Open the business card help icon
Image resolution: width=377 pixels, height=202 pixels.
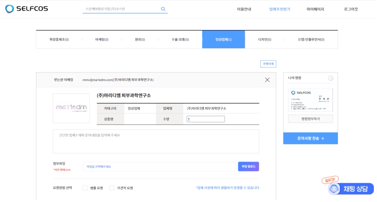331,78
